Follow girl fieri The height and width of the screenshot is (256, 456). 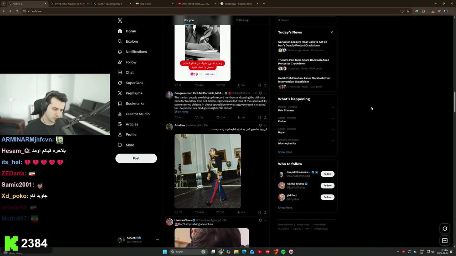[327, 197]
